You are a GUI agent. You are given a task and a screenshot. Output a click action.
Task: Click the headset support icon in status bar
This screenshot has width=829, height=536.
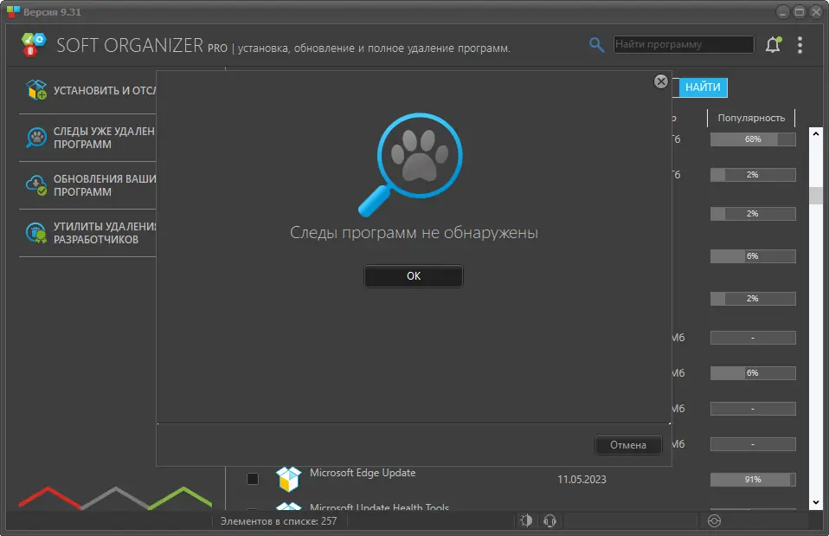(549, 521)
